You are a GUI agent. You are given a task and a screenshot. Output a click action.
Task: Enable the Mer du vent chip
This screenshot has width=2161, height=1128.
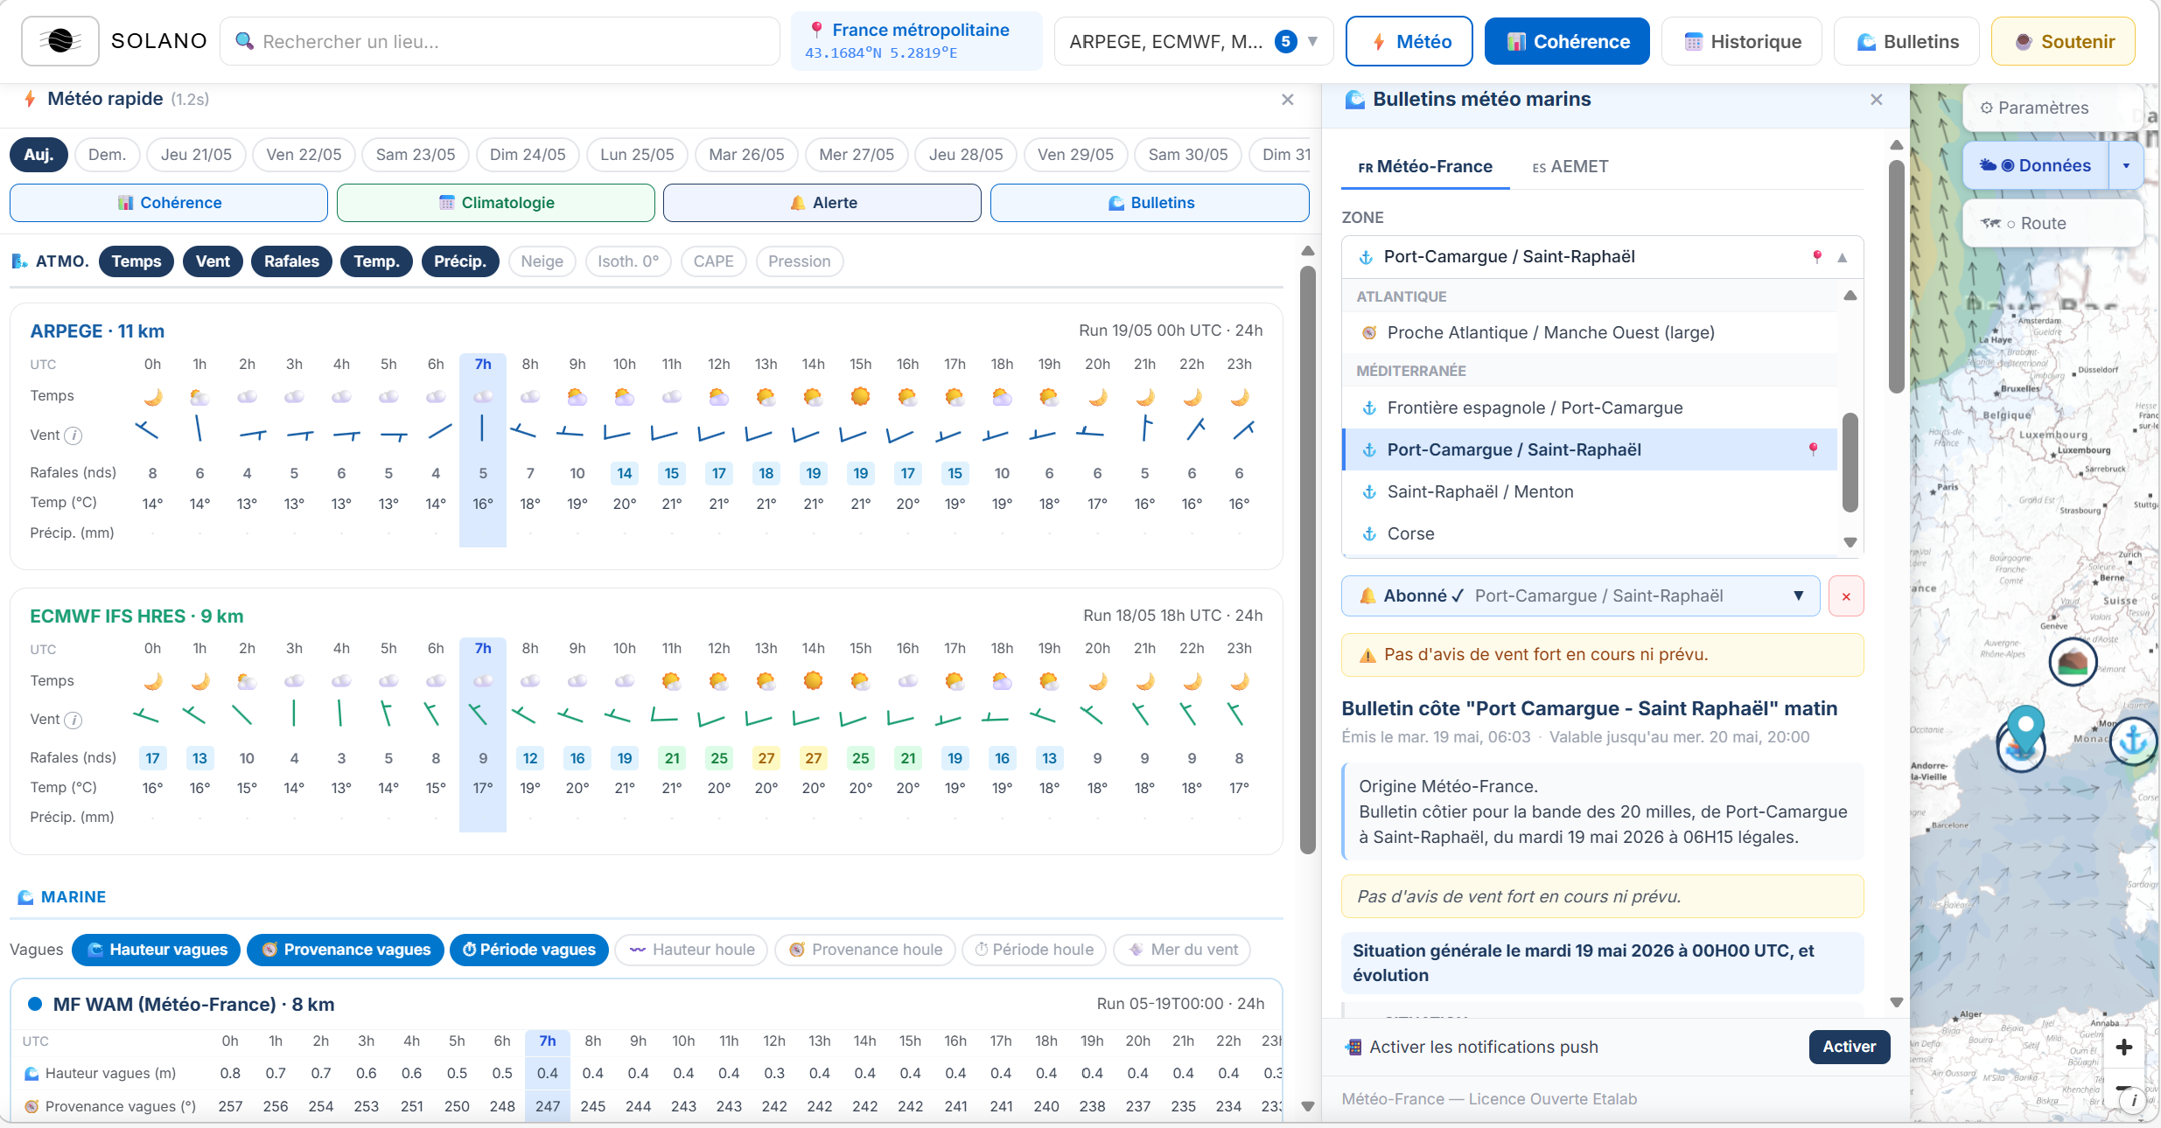pyautogui.click(x=1182, y=950)
